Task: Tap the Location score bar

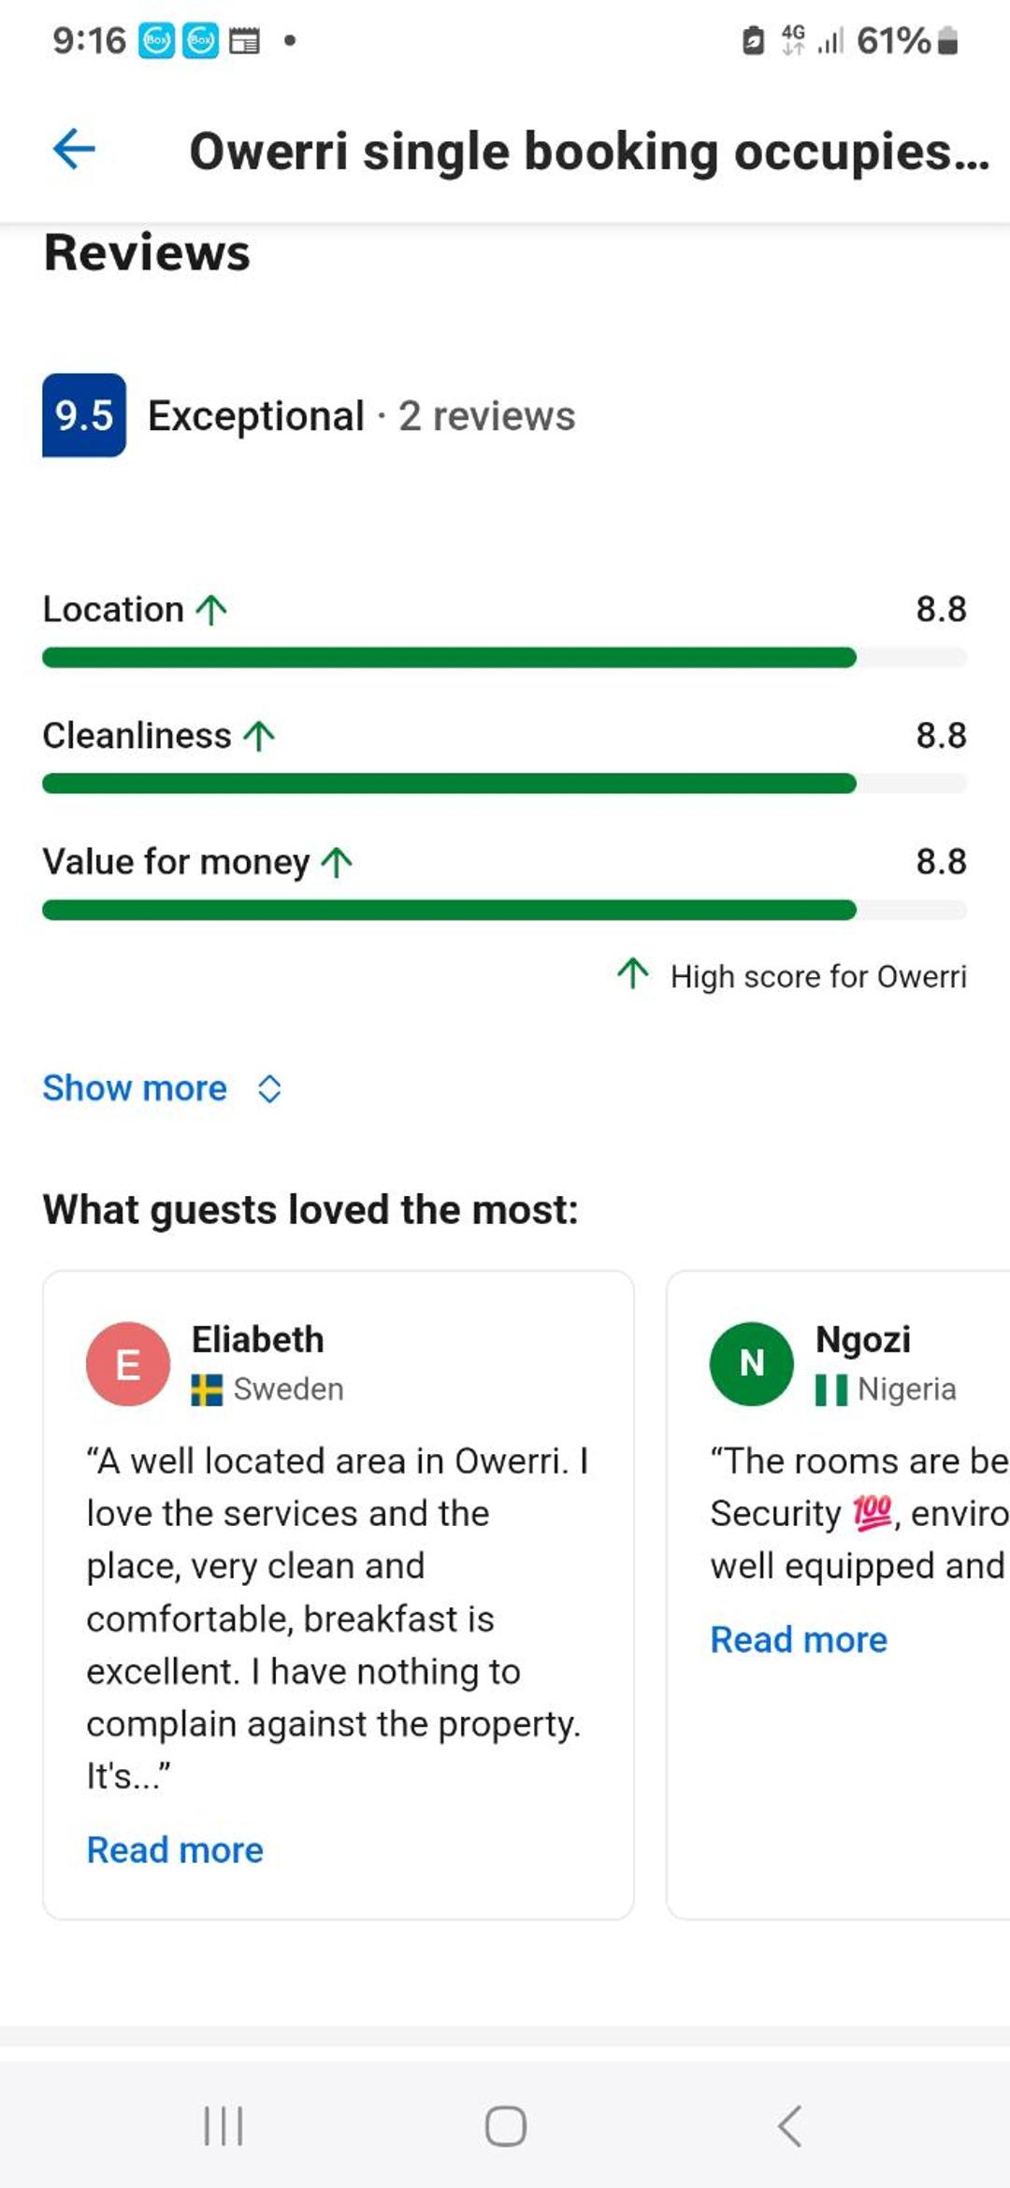Action: pyautogui.click(x=505, y=657)
